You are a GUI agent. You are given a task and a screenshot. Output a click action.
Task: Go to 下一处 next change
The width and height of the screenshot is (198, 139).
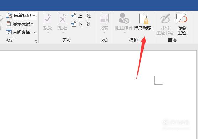pos(81,24)
